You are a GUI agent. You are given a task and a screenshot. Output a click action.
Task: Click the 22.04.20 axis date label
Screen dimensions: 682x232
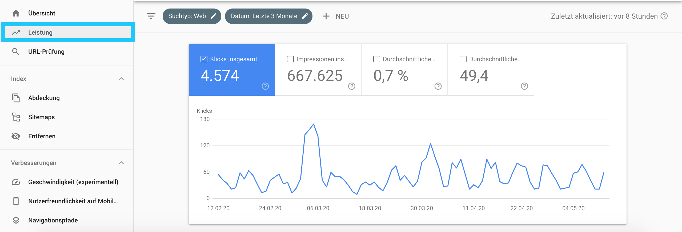click(x=521, y=208)
